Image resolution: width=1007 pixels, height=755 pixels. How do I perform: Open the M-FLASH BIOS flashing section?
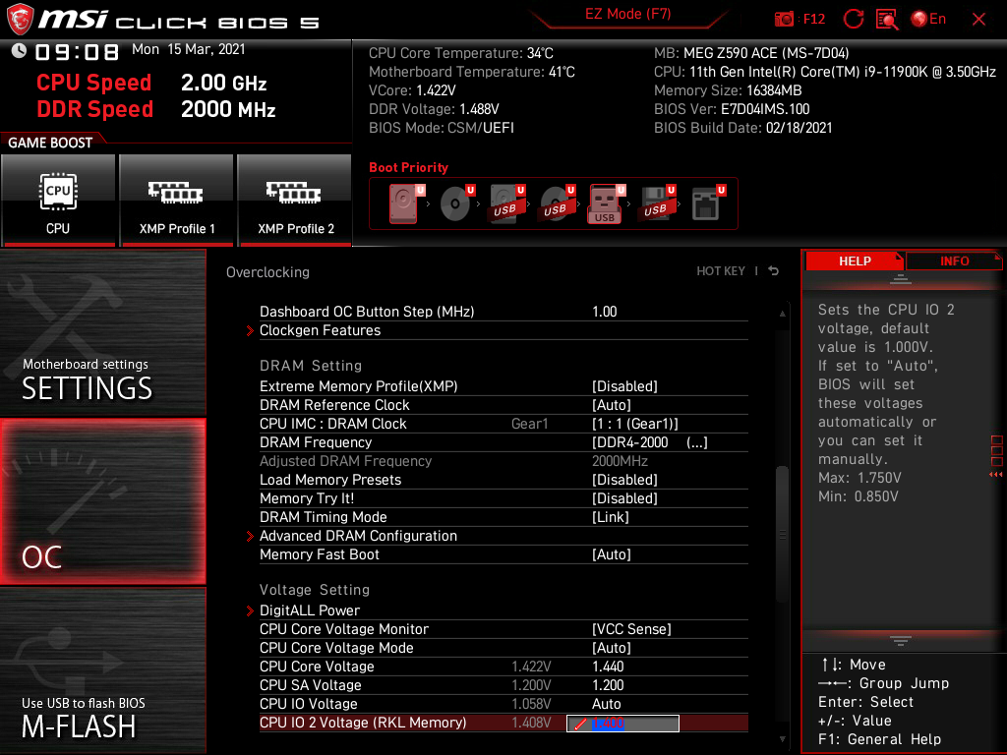[102, 670]
